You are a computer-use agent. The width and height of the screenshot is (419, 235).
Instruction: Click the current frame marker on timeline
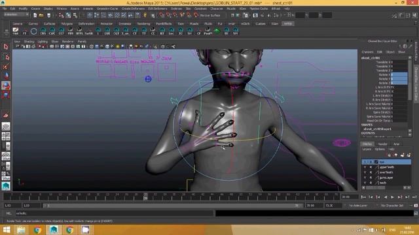pyautogui.click(x=145, y=196)
